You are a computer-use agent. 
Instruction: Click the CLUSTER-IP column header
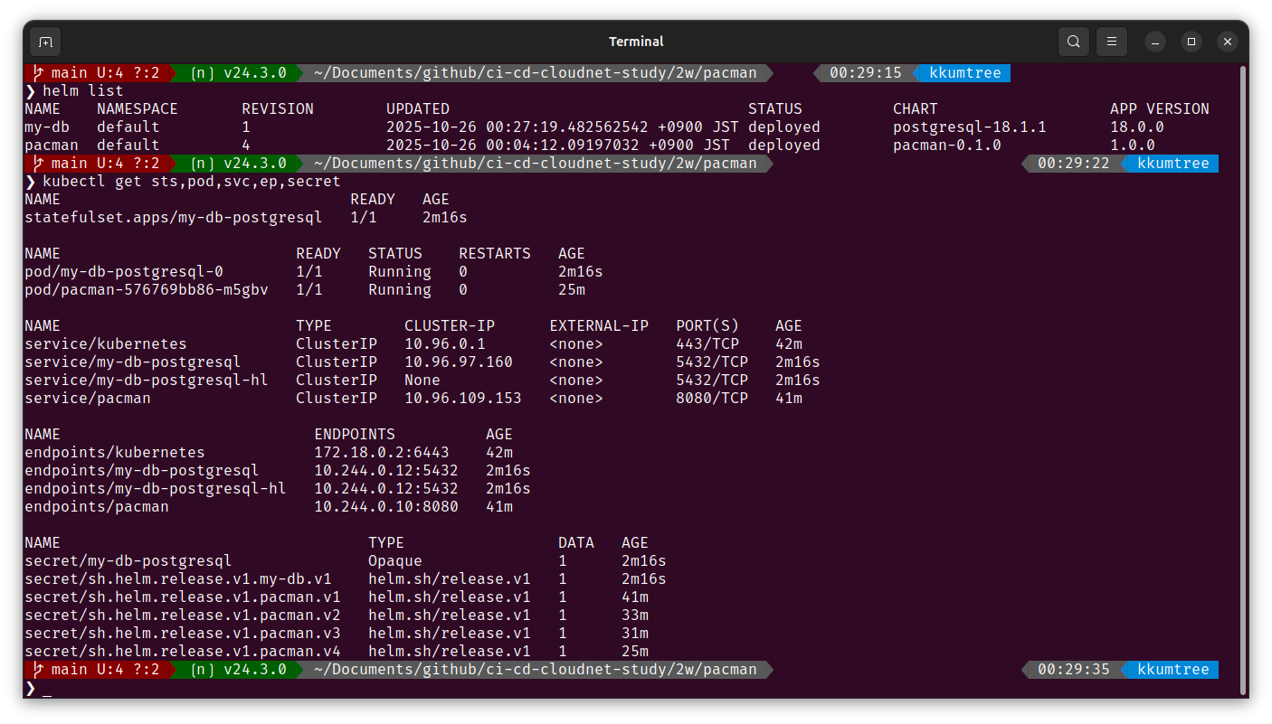450,325
